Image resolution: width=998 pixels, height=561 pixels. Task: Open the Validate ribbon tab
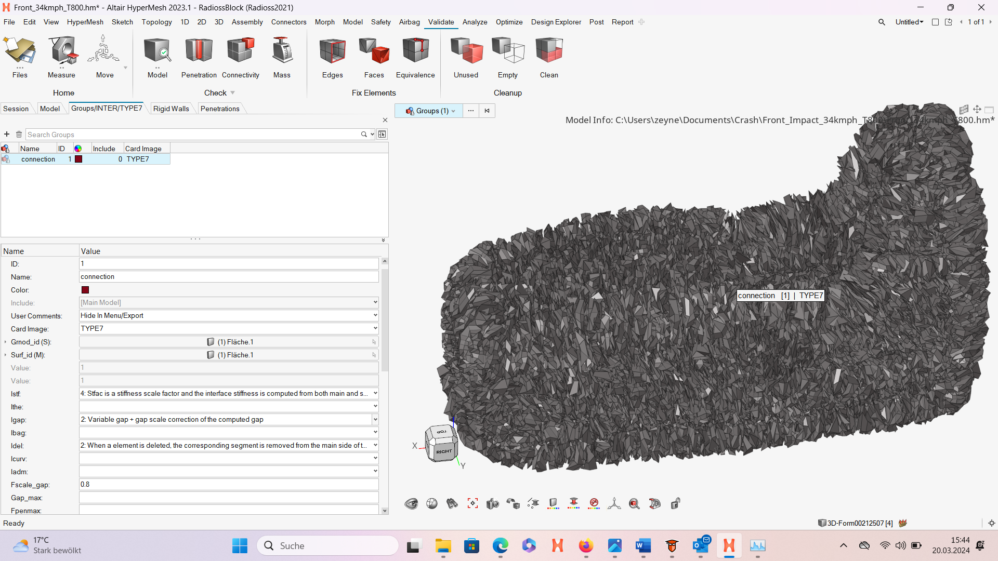pos(441,22)
